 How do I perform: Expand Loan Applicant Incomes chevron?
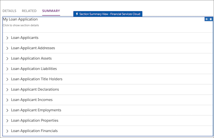point(7,100)
